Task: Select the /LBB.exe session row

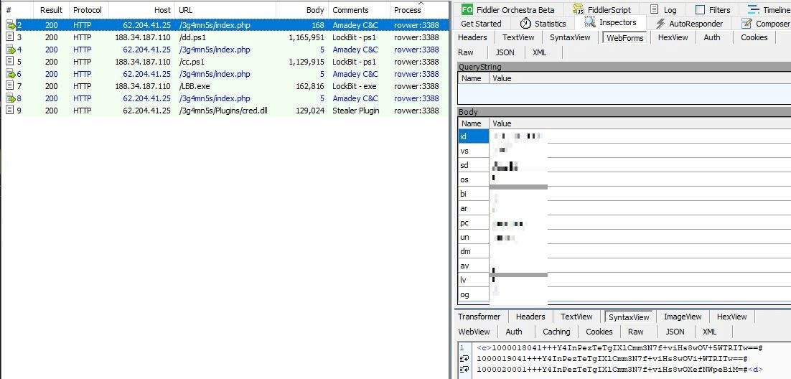Action: [225, 86]
